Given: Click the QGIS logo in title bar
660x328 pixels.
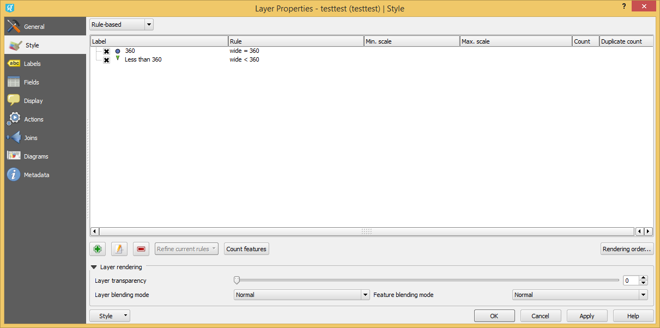Looking at the screenshot, I should [9, 8].
